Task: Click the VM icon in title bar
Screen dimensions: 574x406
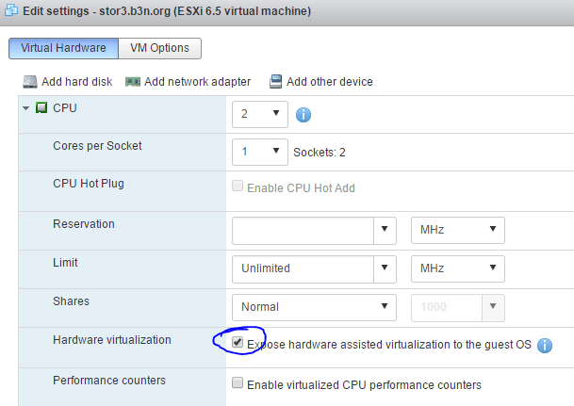Action: (x=10, y=10)
